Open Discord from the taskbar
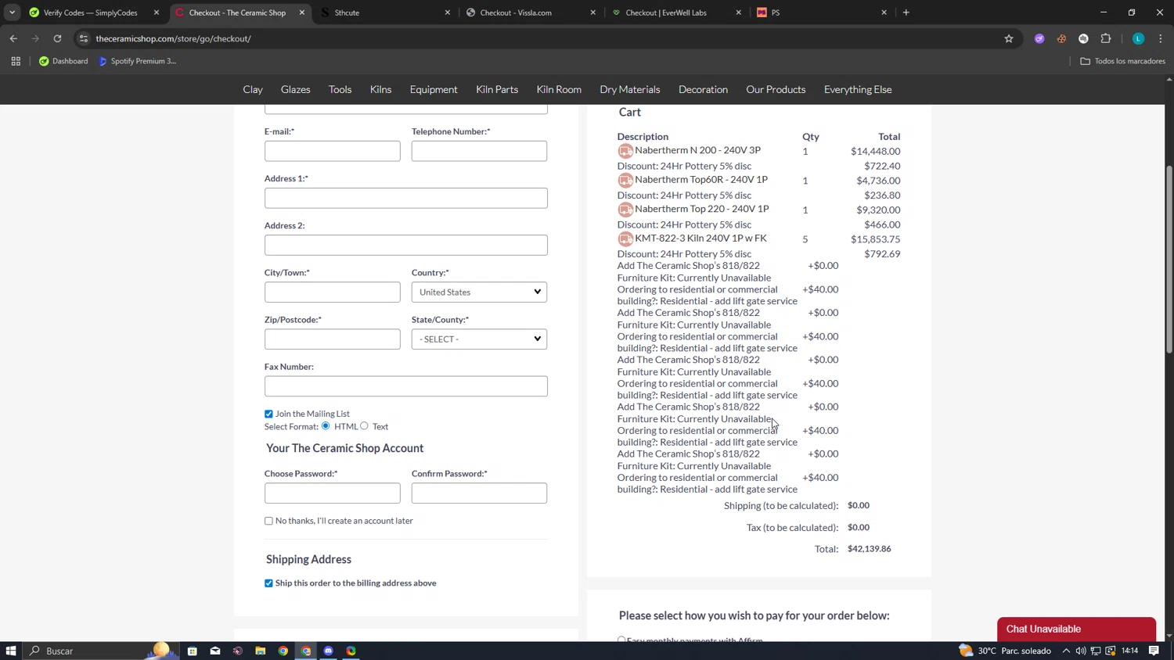 (x=329, y=651)
